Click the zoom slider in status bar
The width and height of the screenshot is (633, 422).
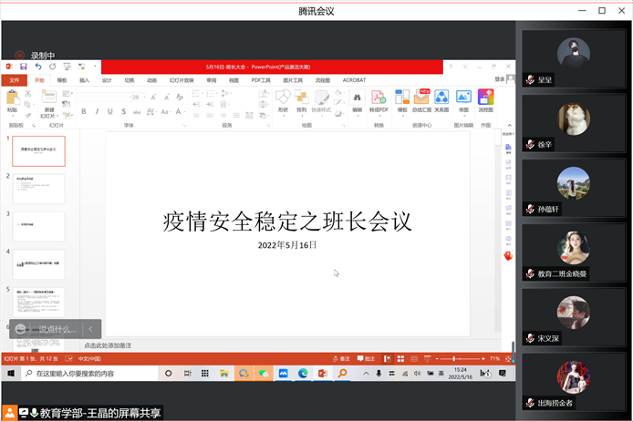pos(460,359)
